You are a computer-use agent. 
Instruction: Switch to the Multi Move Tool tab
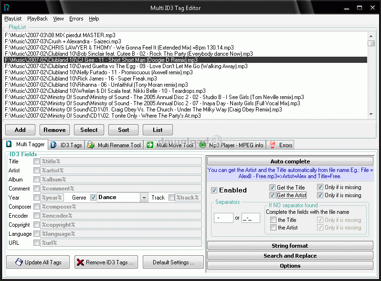[170, 145]
